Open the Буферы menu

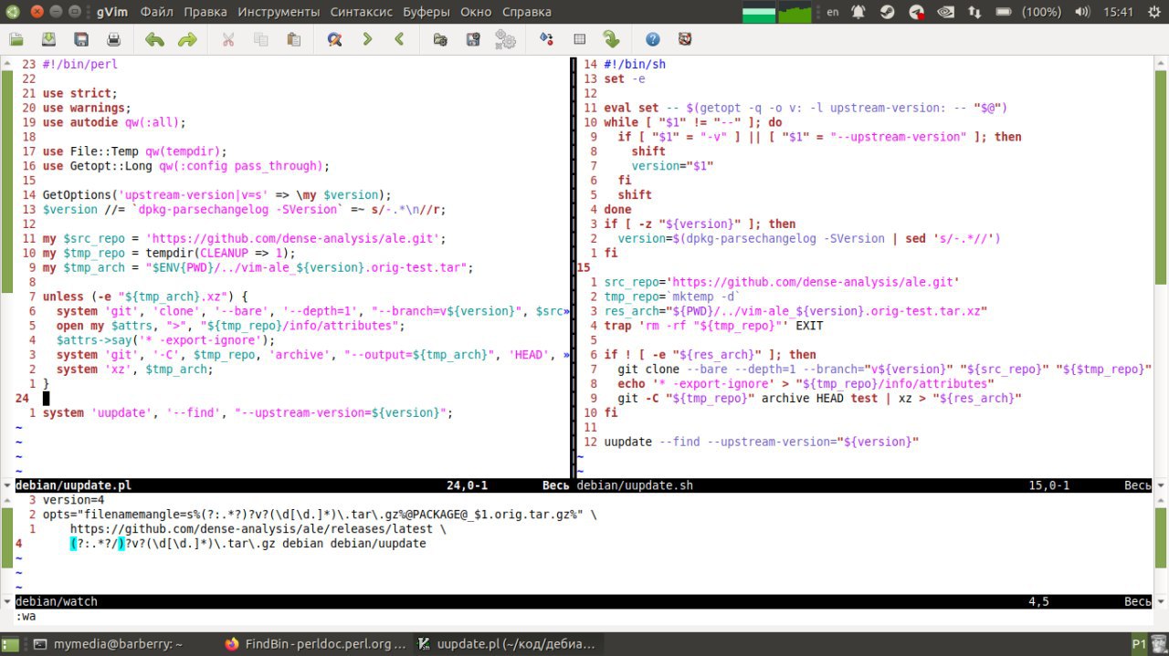tap(427, 12)
